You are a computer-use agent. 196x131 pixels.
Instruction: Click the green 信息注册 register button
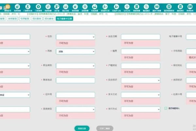82,128
